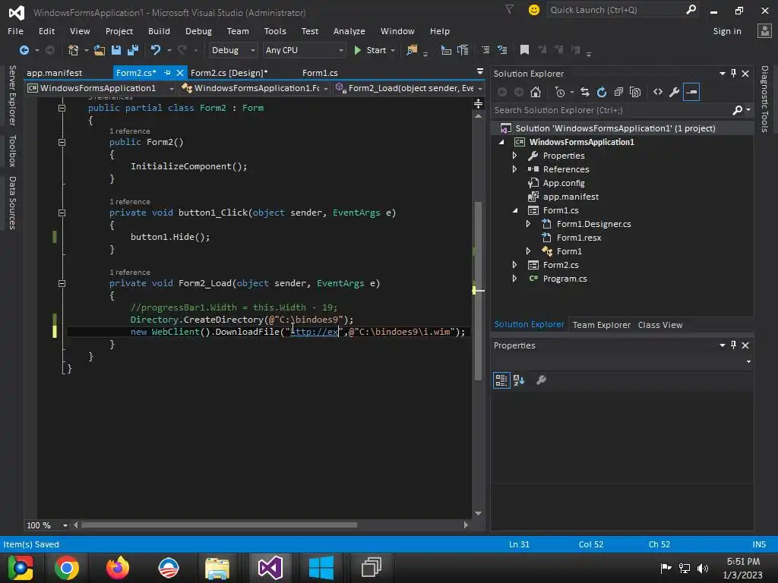Click the notifications flag filter icon in title bar
The height and width of the screenshot is (583, 778).
click(x=510, y=9)
